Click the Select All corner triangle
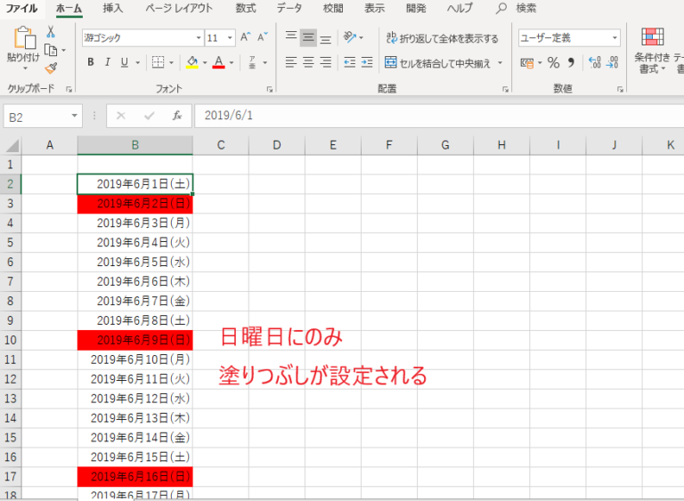Screen dimensions: 684x501 pyautogui.click(x=12, y=145)
